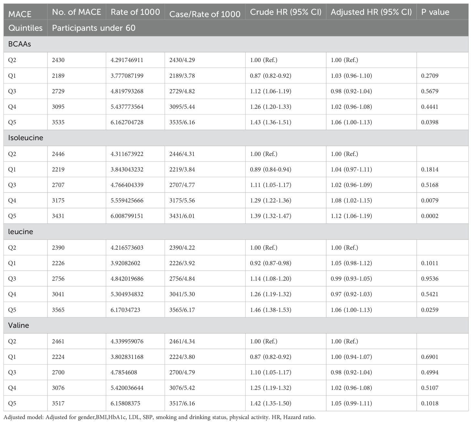472x424 pixels.
Task: Click P value "0.5679"
Action: (x=430, y=91)
